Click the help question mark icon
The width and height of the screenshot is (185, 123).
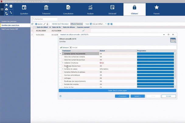click(x=60, y=96)
